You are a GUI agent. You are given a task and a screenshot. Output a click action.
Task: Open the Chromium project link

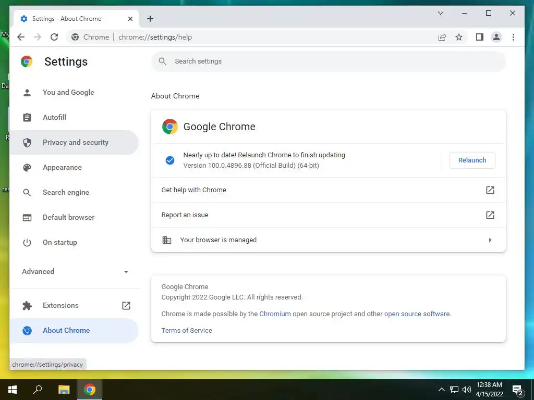point(275,314)
